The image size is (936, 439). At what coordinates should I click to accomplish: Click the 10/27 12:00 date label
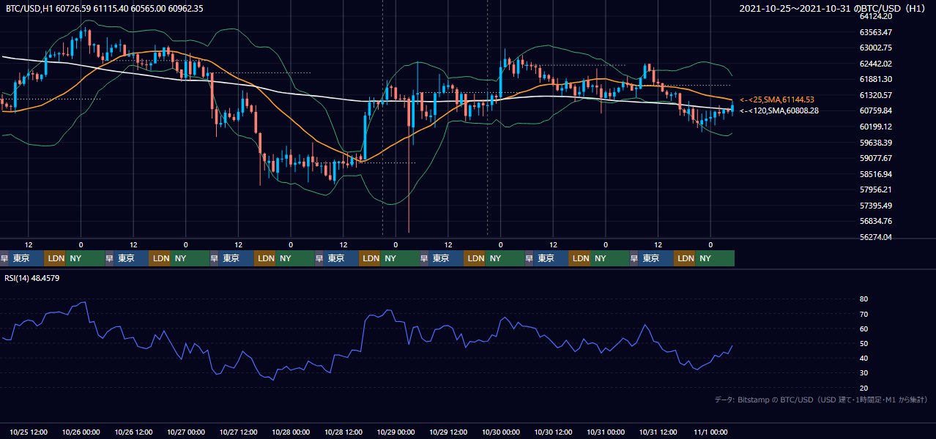pyautogui.click(x=239, y=432)
